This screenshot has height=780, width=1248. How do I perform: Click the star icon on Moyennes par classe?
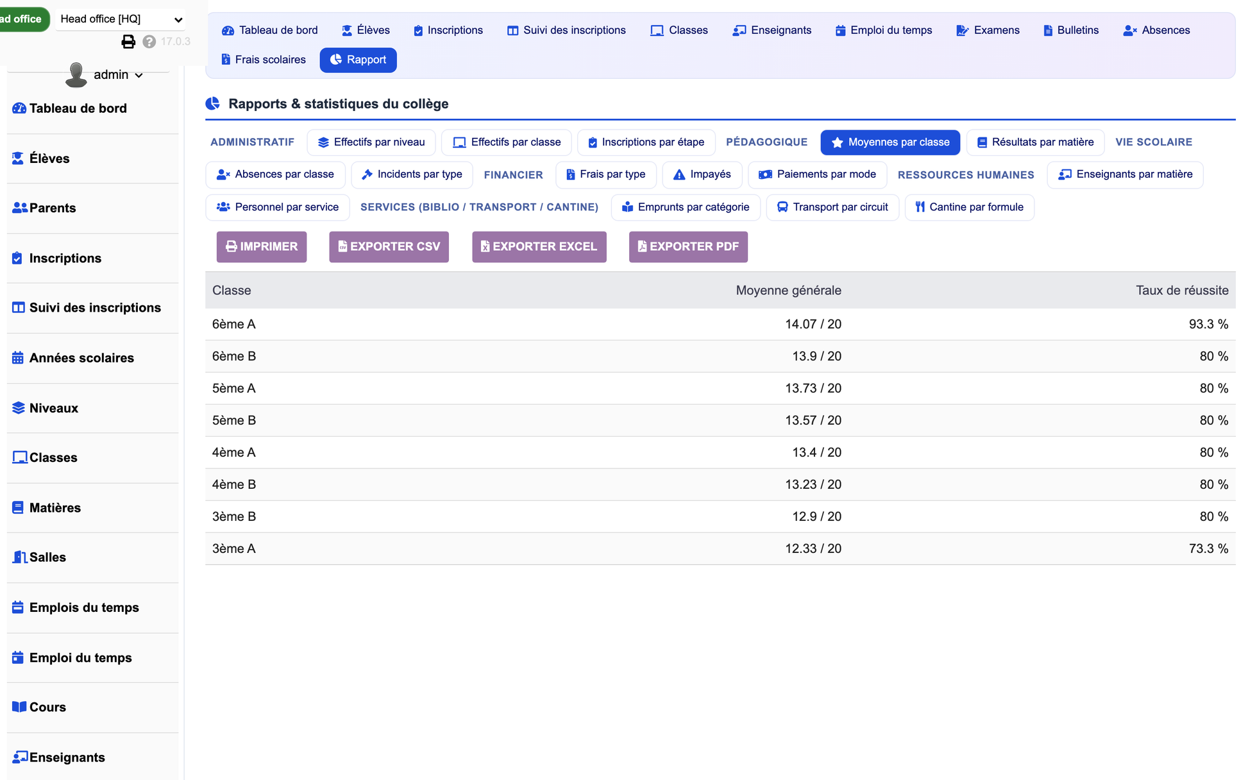[837, 142]
